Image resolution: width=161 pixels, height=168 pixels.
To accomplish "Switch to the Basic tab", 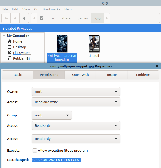I will coord(18,75).
